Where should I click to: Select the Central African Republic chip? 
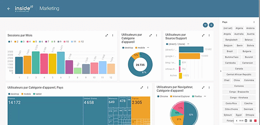point(239,74)
